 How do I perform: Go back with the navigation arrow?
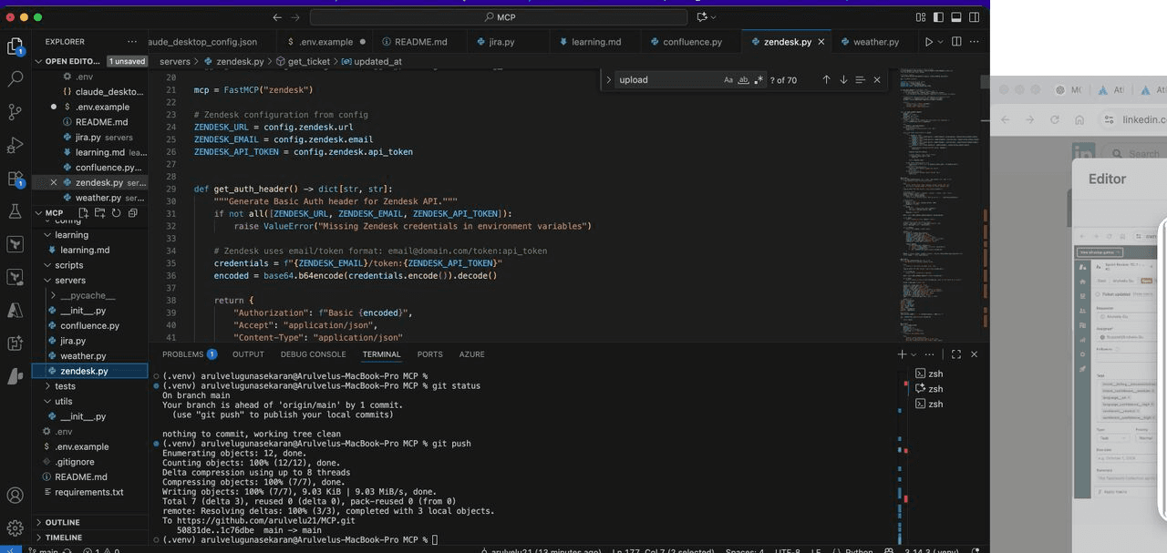(277, 17)
